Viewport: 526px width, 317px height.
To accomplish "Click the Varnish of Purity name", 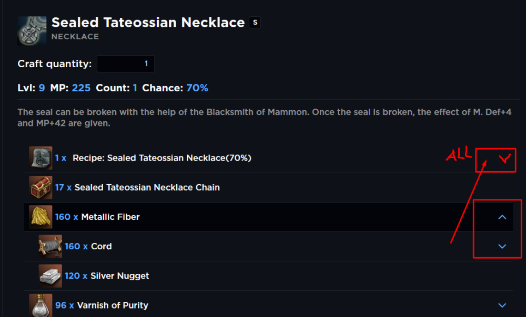I will (x=113, y=305).
